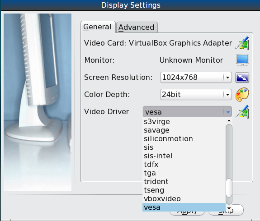260x221 pixels.
Task: Select the highlighted vesa list entry
Action: [x=184, y=207]
